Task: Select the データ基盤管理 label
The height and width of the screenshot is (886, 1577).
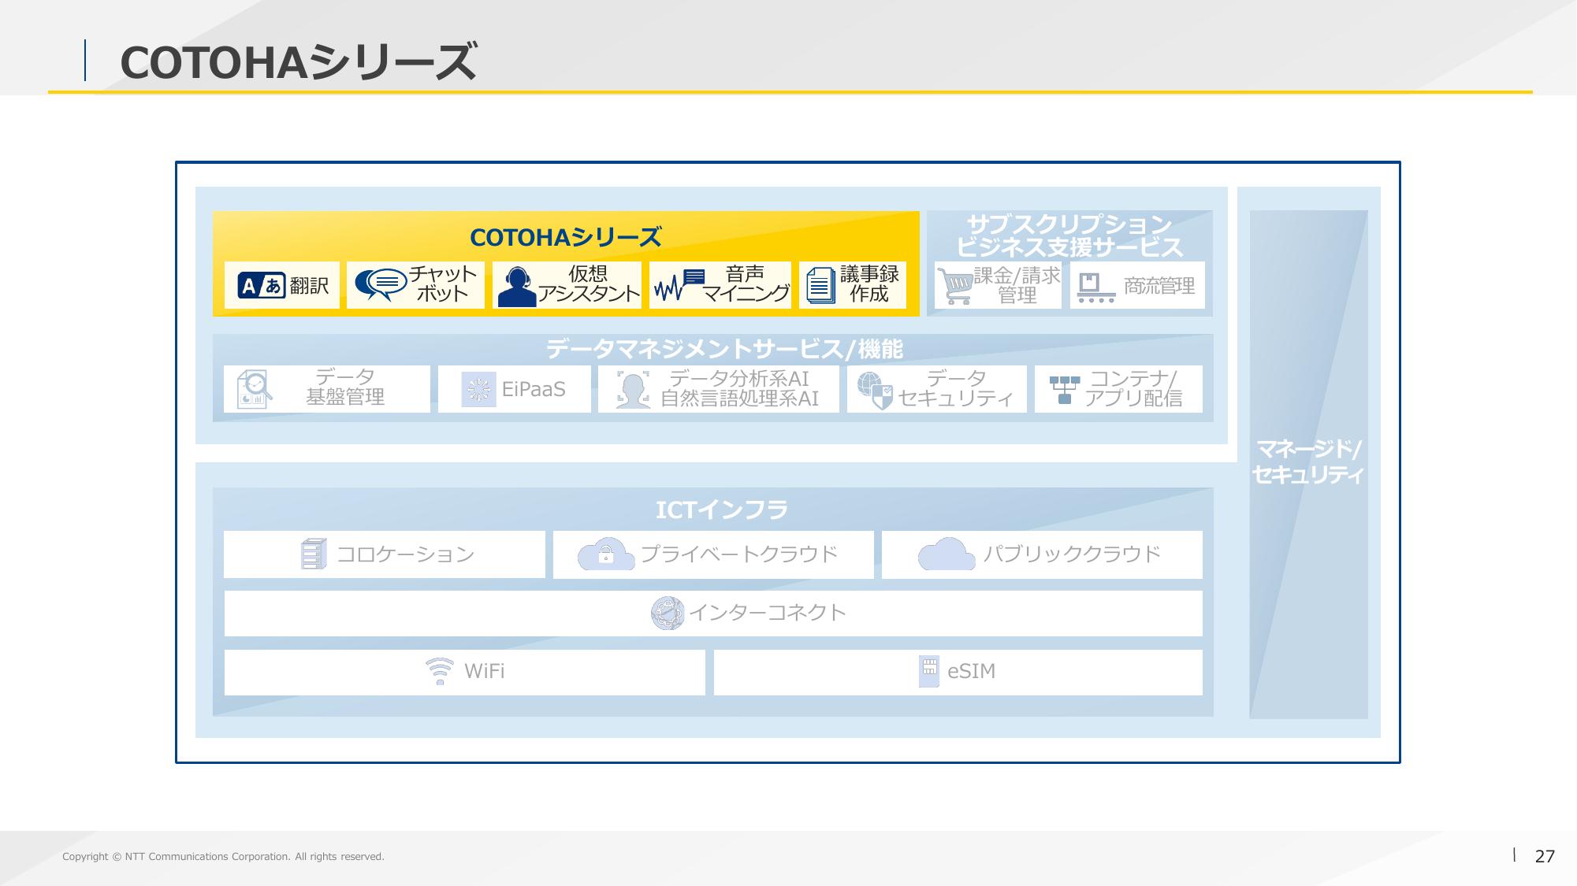Action: [345, 387]
